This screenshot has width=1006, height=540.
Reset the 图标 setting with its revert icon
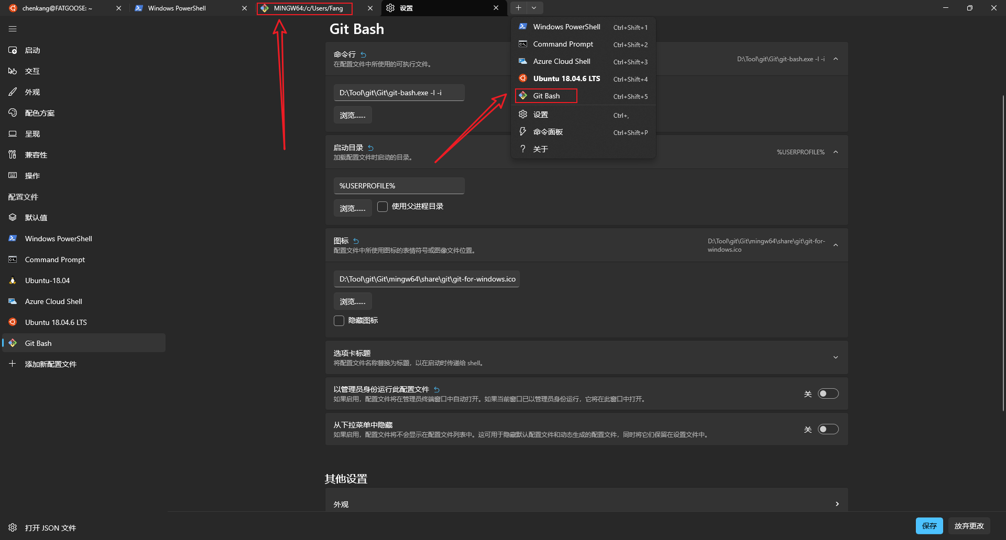point(356,241)
